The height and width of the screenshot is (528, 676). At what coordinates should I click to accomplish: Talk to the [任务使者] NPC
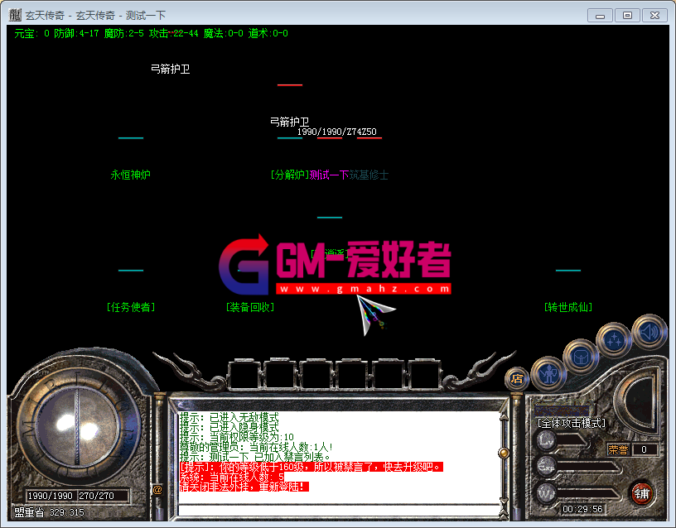(131, 307)
